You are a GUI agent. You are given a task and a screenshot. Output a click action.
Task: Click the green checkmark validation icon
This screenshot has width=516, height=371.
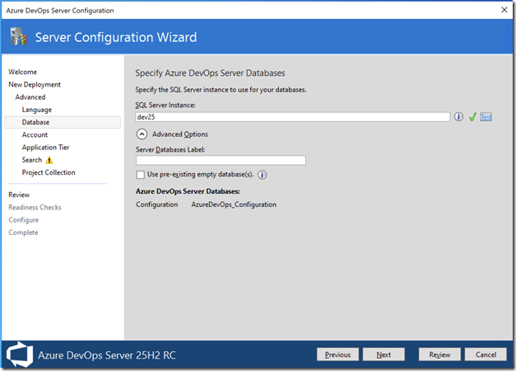click(x=472, y=117)
